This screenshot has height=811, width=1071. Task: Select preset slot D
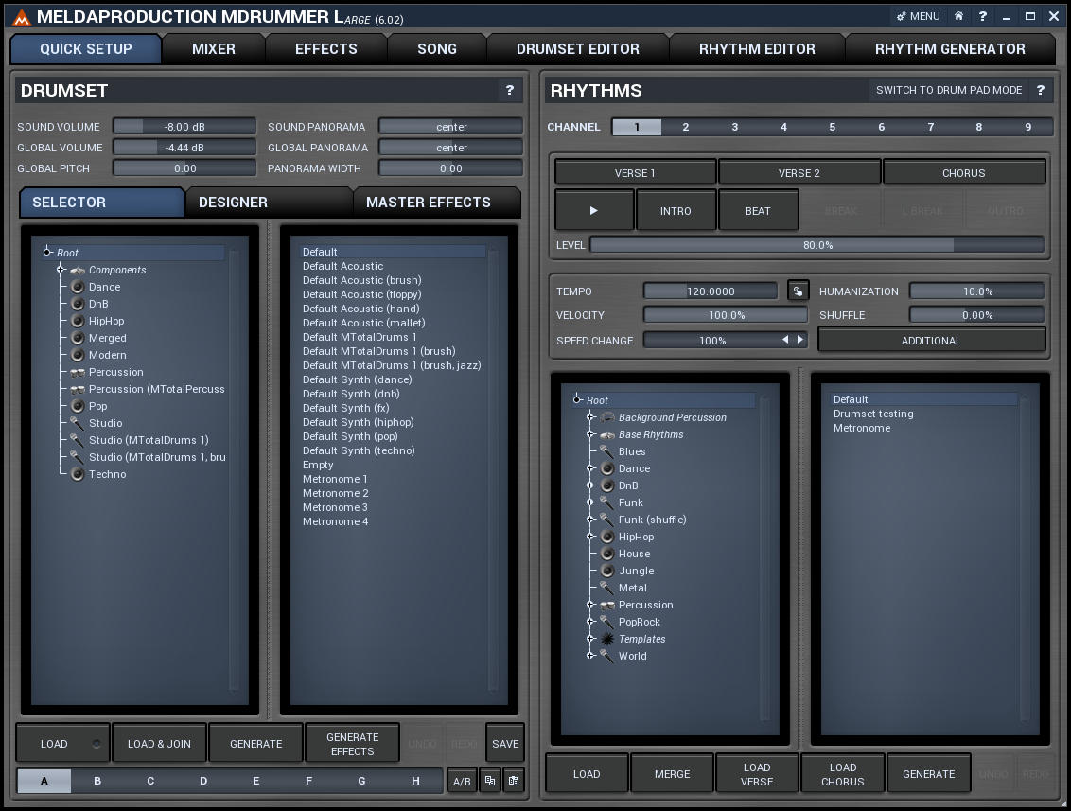point(202,781)
